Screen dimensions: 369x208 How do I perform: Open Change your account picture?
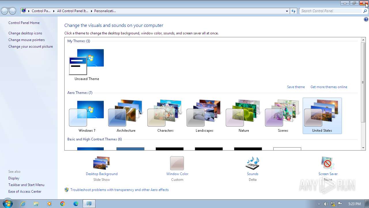click(x=31, y=47)
